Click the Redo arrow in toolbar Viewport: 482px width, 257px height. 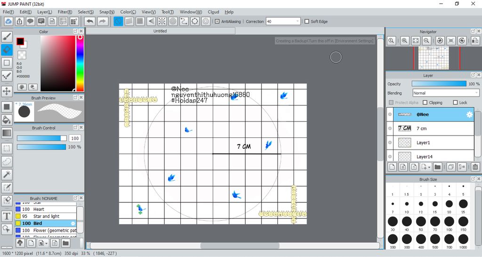pyautogui.click(x=103, y=21)
